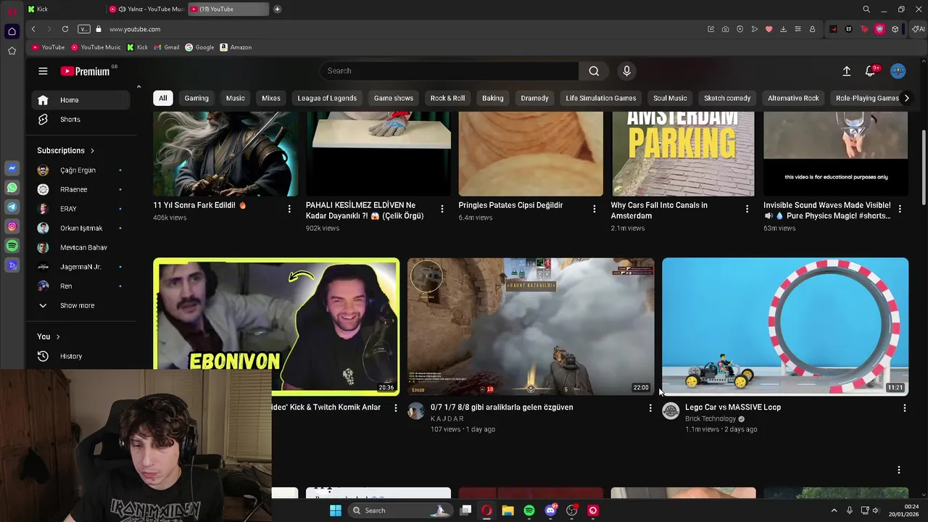Open options for 'Lego Car vs MASSIVE Loop'
This screenshot has height=522, width=928.
904,408
